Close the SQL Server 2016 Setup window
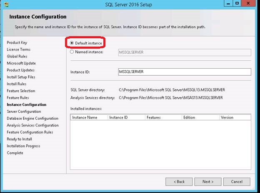260x193 pixels. click(248, 3)
